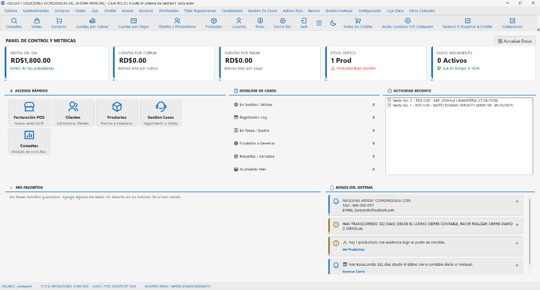Image resolution: width=540 pixels, height=290 pixels.
Task: Open the Ventas toolbar bag icon
Action: click(36, 23)
